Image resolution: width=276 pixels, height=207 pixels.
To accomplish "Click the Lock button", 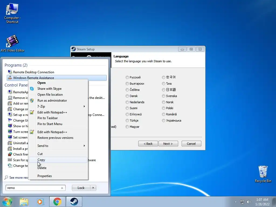I will pos(81,188).
